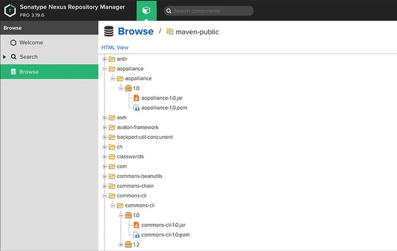This screenshot has width=397, height=251.
Task: Select the classworlds tree row label
Action: point(130,157)
